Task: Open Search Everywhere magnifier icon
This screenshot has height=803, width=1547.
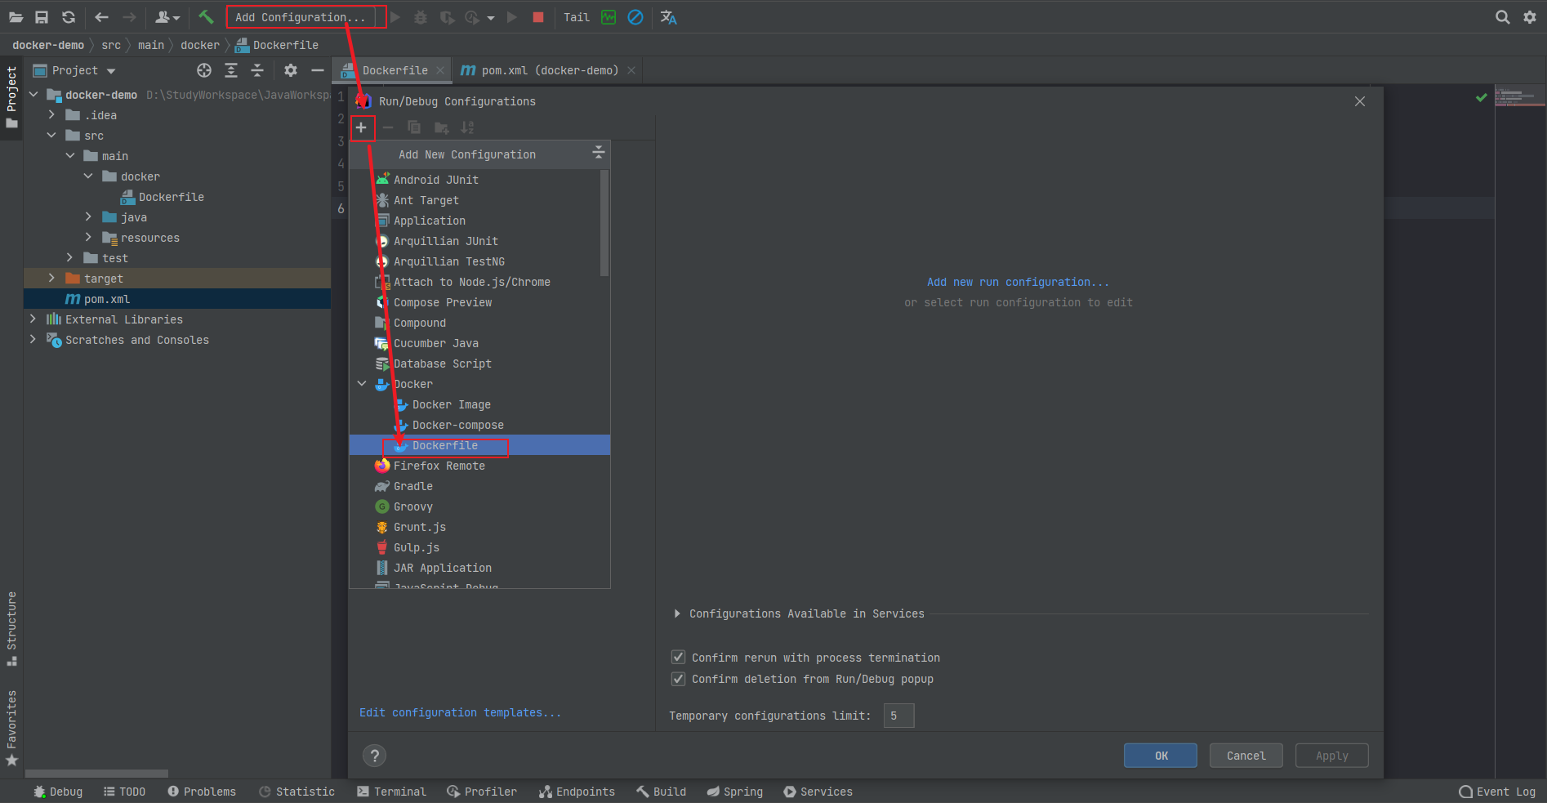Action: 1502,17
